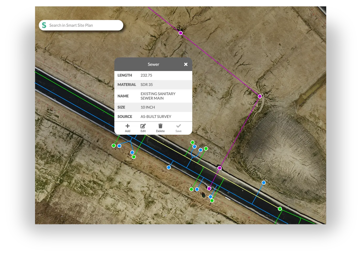
Task: Click the NAME value EXISTING SANITARY SEWER MAIN
Action: pos(158,96)
